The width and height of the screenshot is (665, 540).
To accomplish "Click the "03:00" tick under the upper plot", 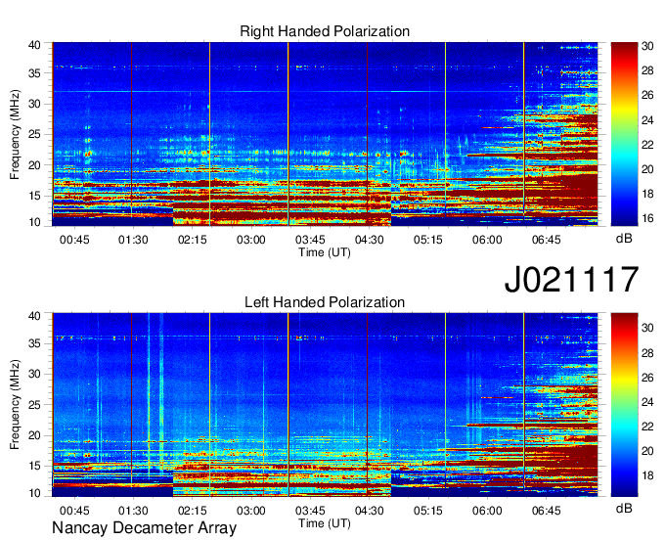I will point(251,240).
